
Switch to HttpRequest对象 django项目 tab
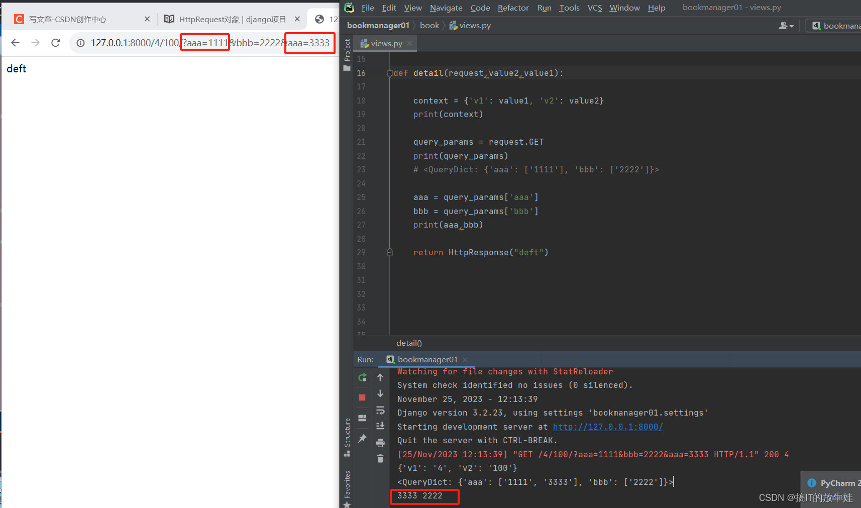pyautogui.click(x=232, y=19)
